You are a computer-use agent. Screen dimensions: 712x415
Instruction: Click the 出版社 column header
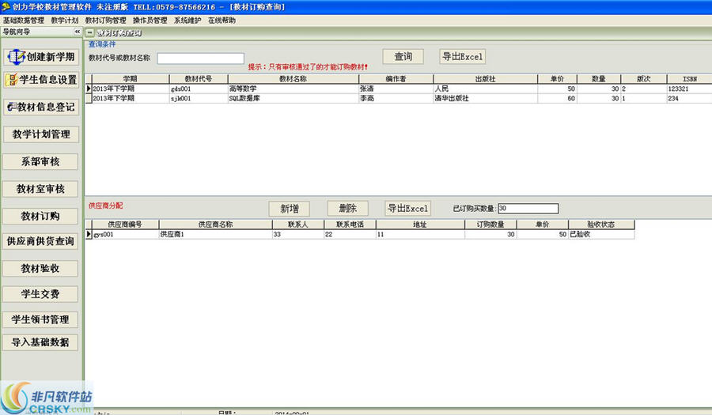pos(486,79)
